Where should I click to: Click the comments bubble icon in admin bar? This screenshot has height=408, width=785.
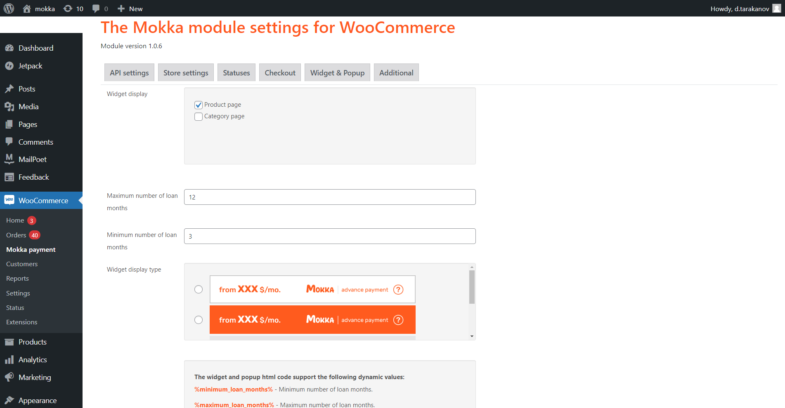tap(96, 9)
